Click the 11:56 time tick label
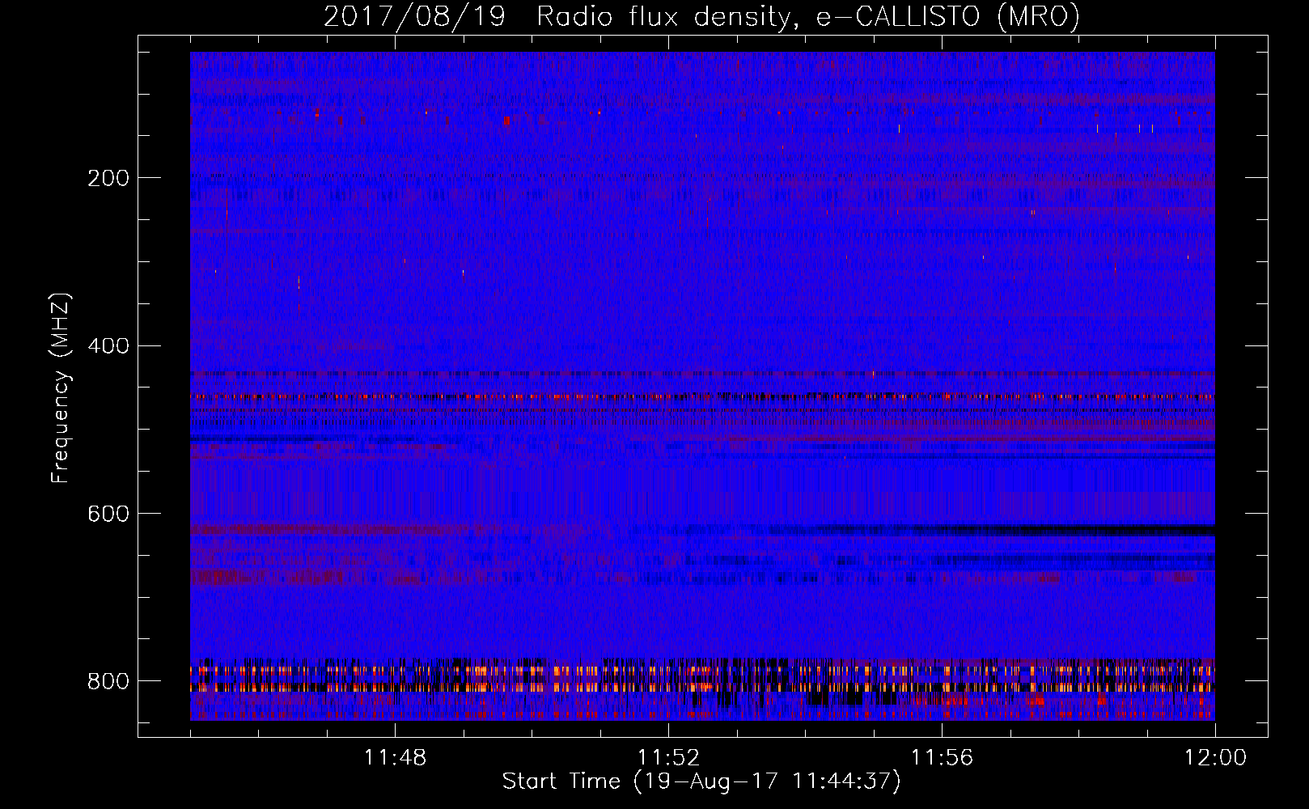Screen dimensions: 1309x809 pos(942,758)
